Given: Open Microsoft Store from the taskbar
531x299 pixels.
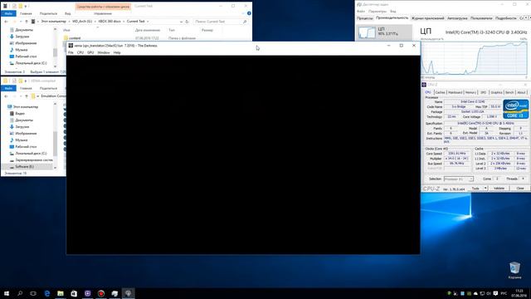Looking at the screenshot, I should [74, 293].
